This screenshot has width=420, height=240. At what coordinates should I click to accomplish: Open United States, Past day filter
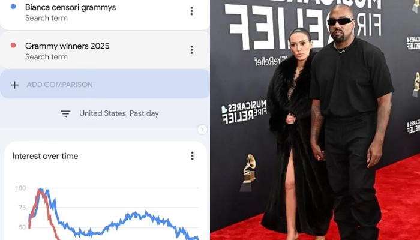click(119, 113)
